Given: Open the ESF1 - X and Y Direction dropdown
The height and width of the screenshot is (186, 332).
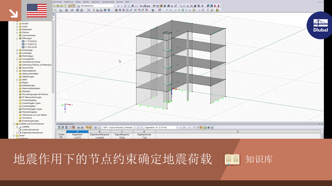Looking at the screenshot, I should (x=135, y=128).
